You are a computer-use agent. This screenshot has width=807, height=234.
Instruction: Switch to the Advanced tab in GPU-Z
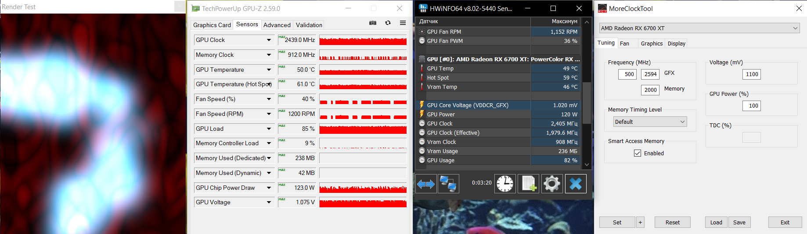(x=277, y=25)
